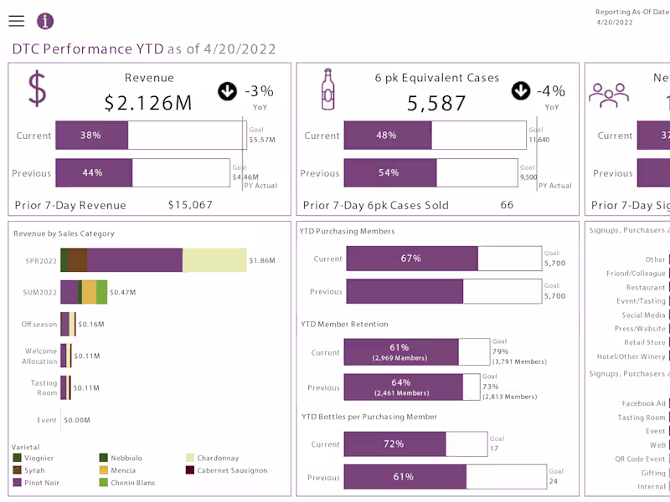Open the hamburger navigation menu

click(17, 21)
